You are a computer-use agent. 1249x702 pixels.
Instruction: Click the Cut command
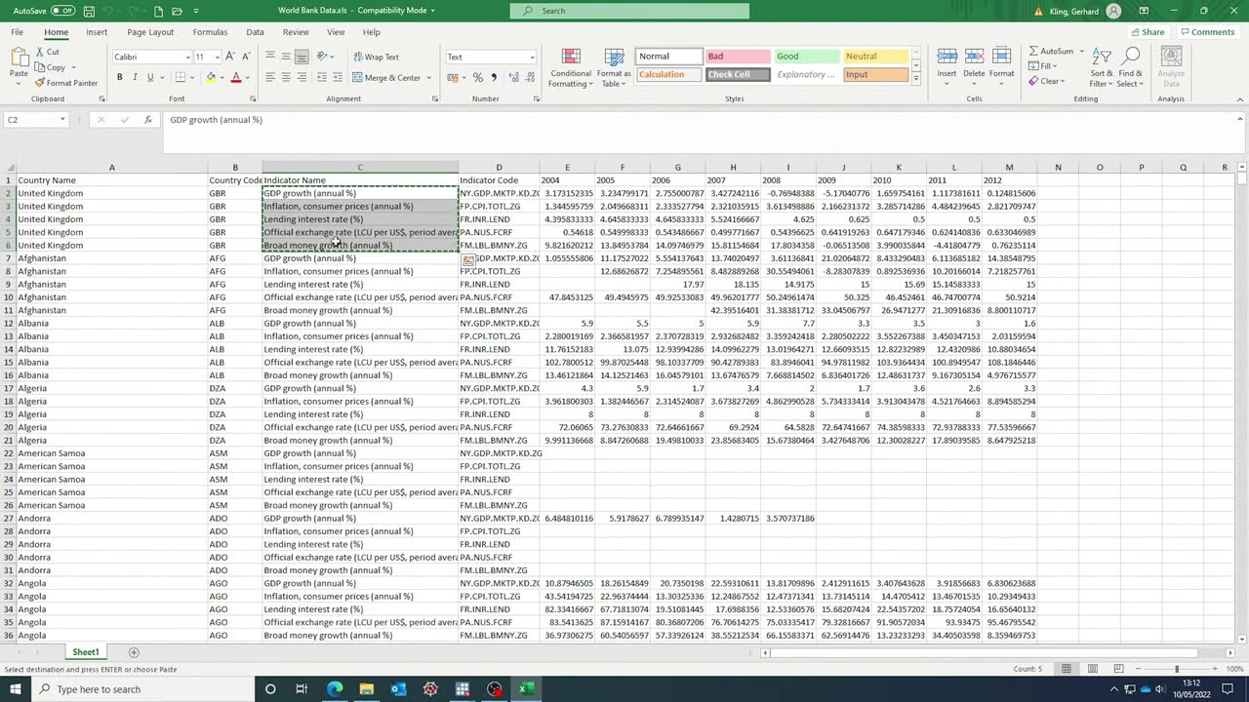47,52
